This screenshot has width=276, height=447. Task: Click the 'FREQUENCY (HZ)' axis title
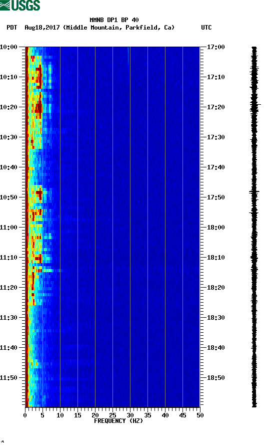(118, 421)
